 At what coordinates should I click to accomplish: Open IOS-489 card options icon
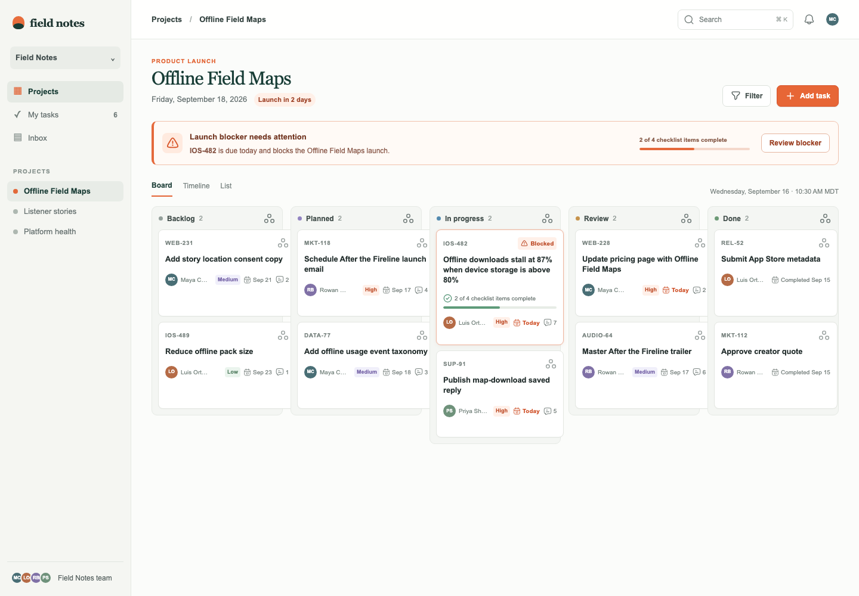click(283, 336)
